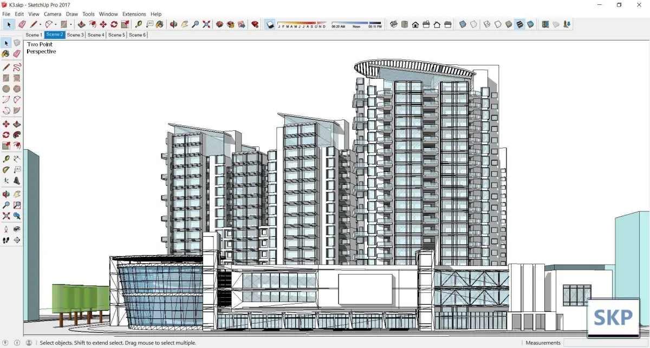Viewport: 650px width, 348px height.
Task: Enable Monochrome face style
Action: click(530, 24)
